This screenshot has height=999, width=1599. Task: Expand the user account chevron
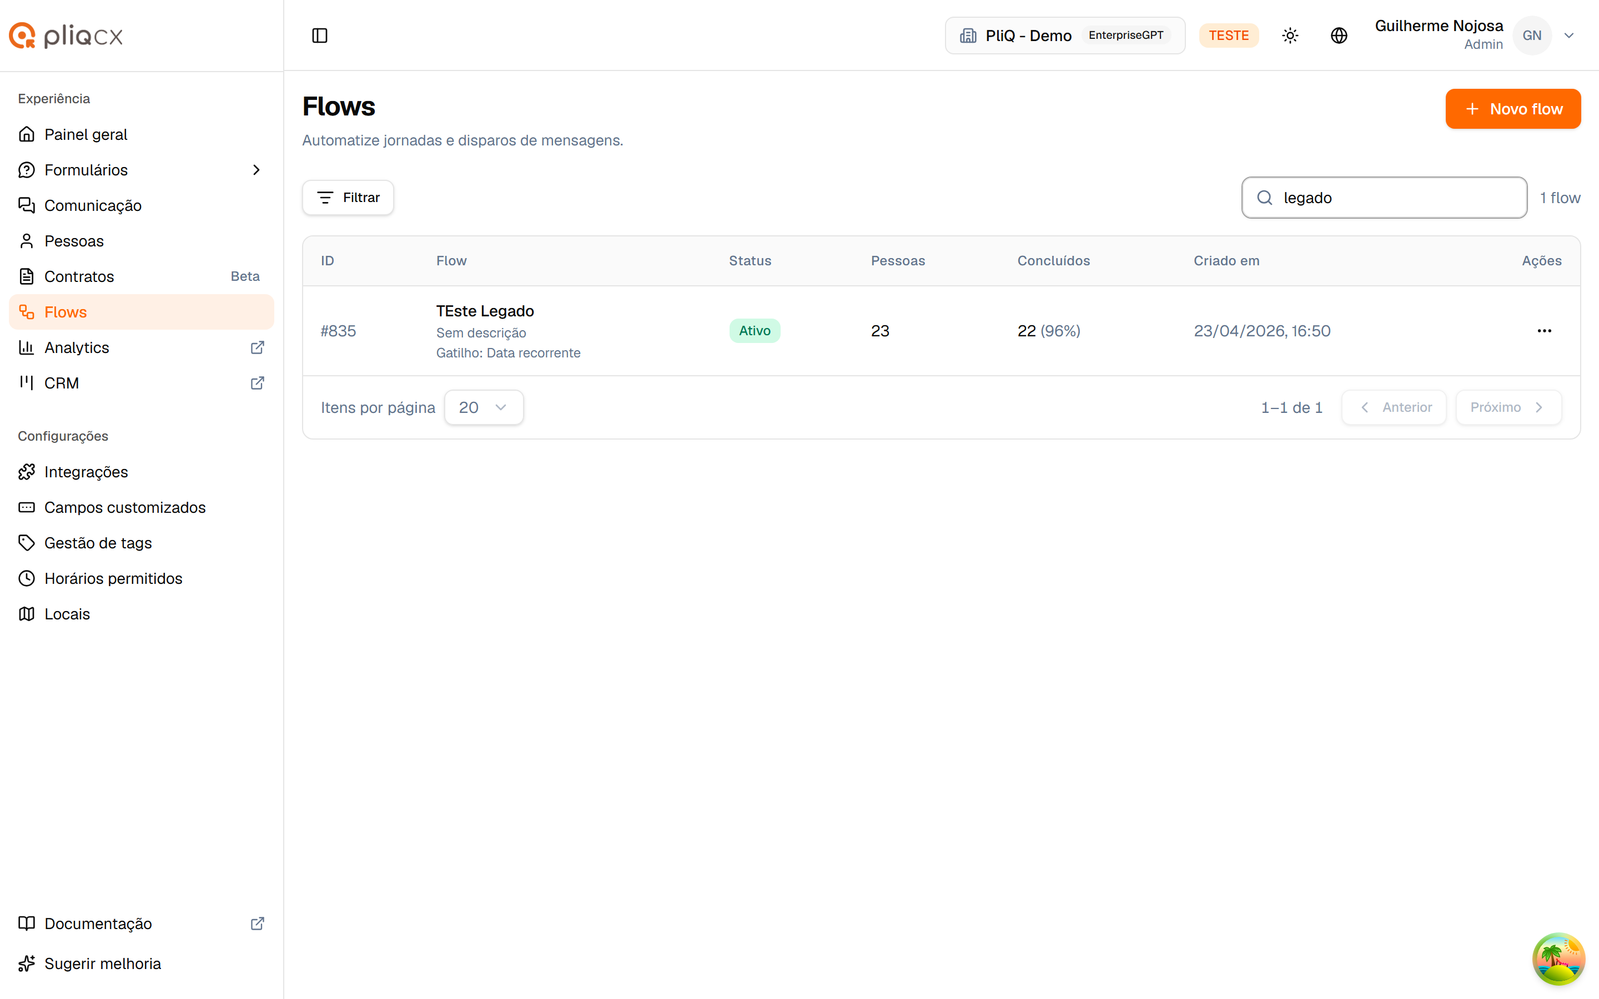point(1568,36)
